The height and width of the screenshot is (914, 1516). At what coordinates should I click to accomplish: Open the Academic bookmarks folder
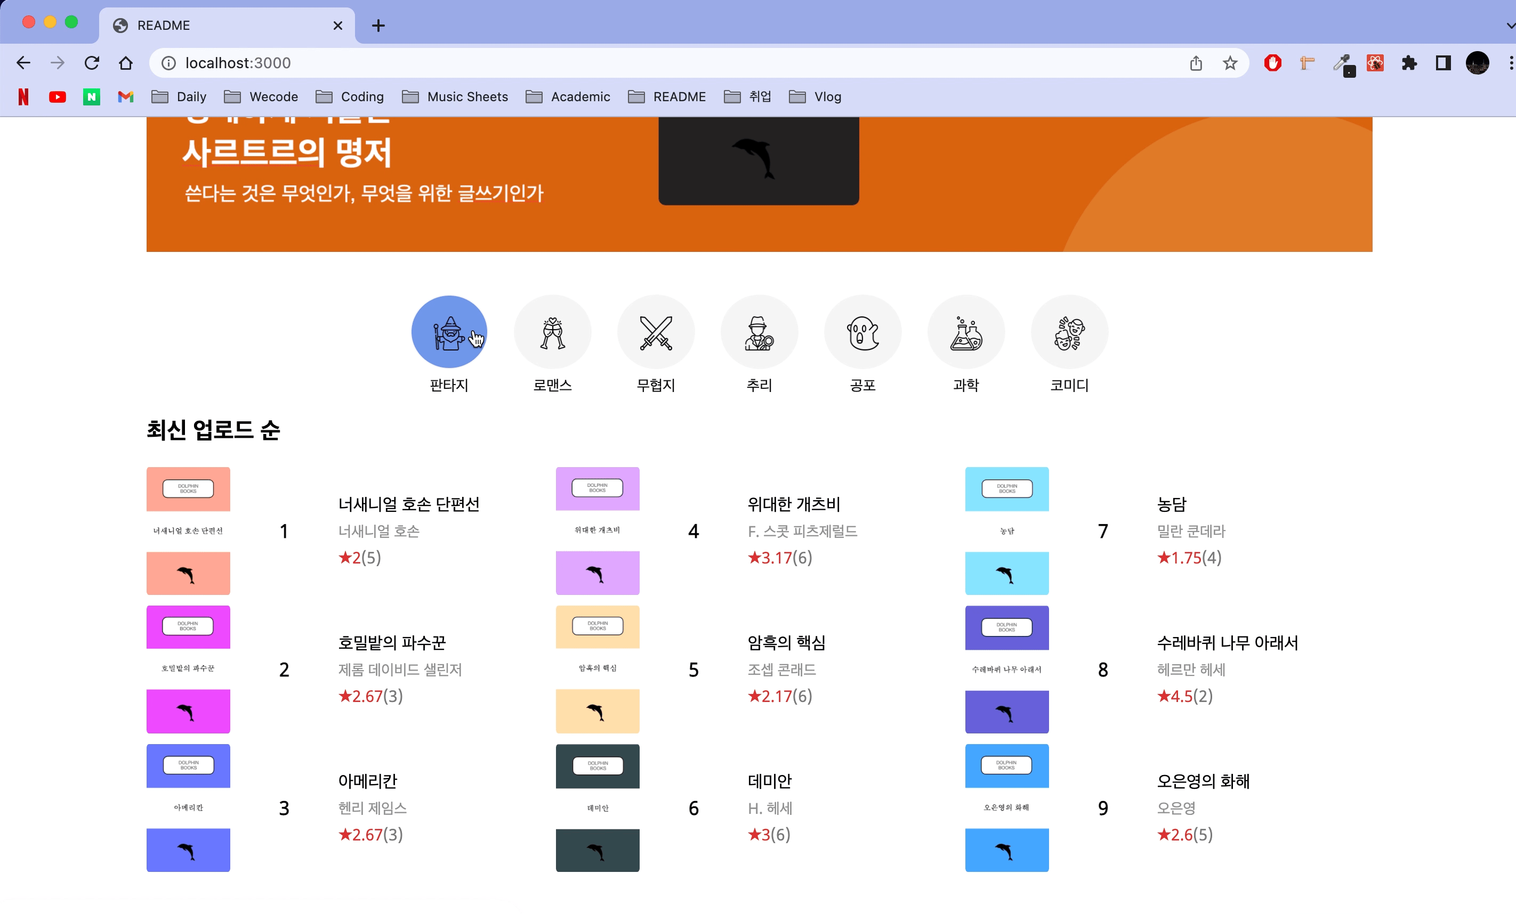(568, 96)
